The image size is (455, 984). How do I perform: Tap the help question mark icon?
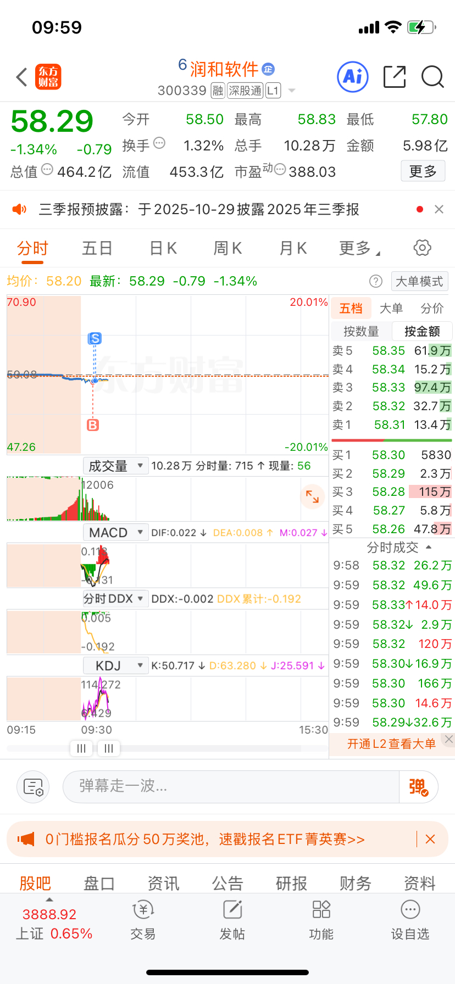(376, 282)
